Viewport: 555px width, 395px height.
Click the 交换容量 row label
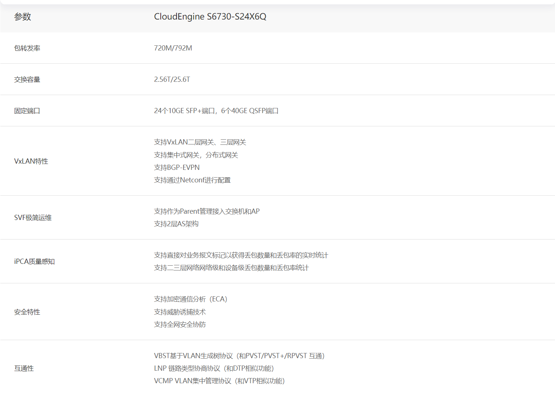tap(27, 80)
